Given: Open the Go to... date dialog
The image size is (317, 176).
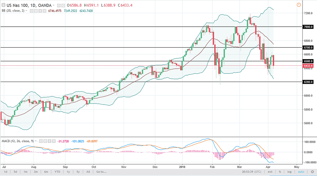Looking at the screenshot, I should pos(101,172).
